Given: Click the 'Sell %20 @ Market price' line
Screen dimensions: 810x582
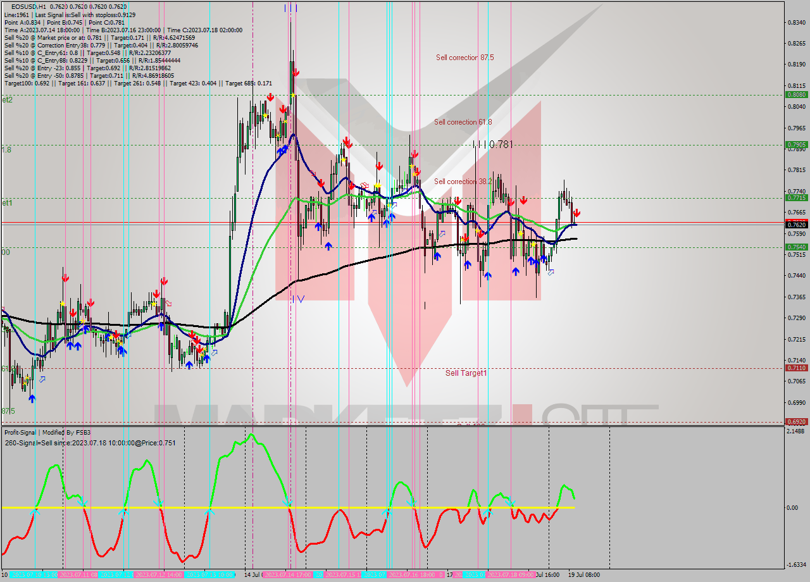Looking at the screenshot, I should [101, 37].
